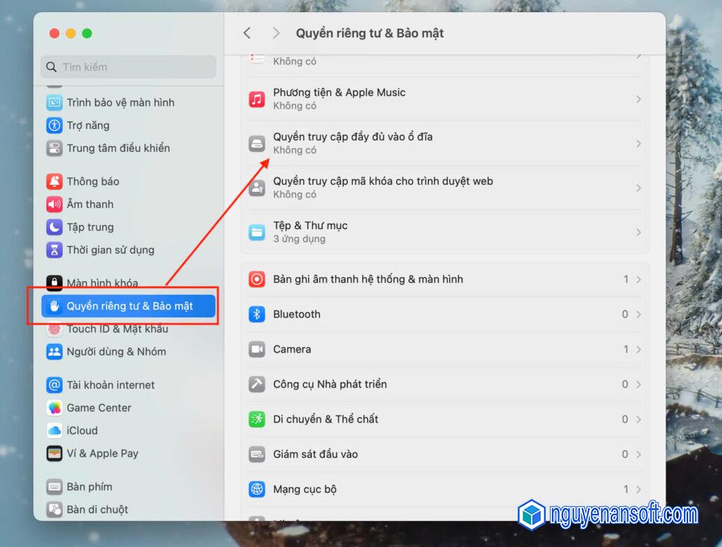Expand the Công cụ Nhà phát triển chevron
The image size is (722, 547).
638,385
